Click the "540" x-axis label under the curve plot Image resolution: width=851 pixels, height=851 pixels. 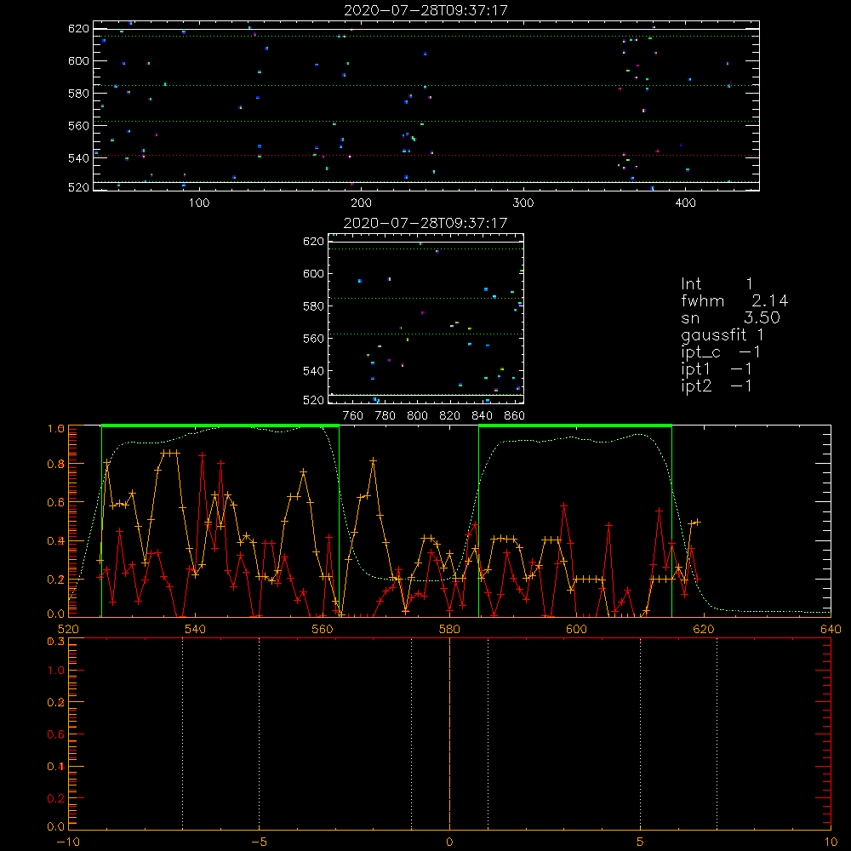pyautogui.click(x=196, y=629)
